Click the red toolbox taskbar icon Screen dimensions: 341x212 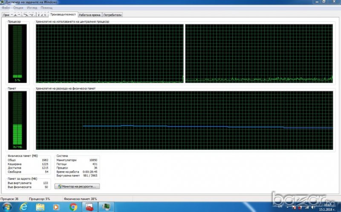[x=90, y=207]
